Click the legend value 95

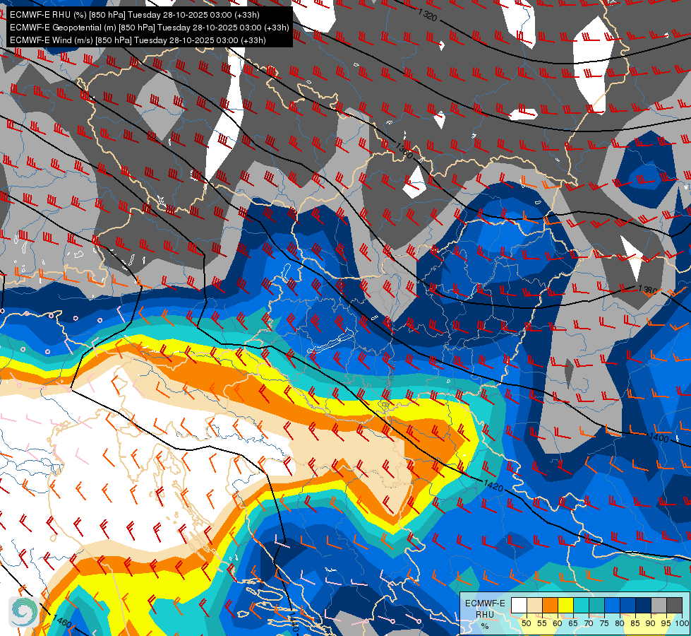pyautogui.click(x=666, y=623)
